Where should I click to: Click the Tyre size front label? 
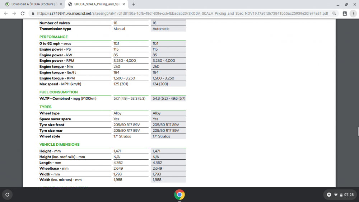pyautogui.click(x=52, y=125)
